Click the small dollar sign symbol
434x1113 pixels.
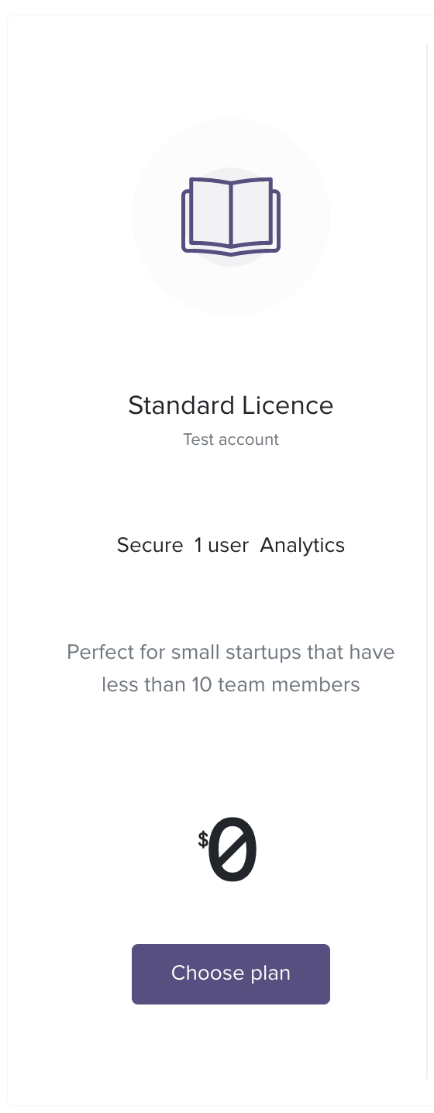pyautogui.click(x=203, y=839)
